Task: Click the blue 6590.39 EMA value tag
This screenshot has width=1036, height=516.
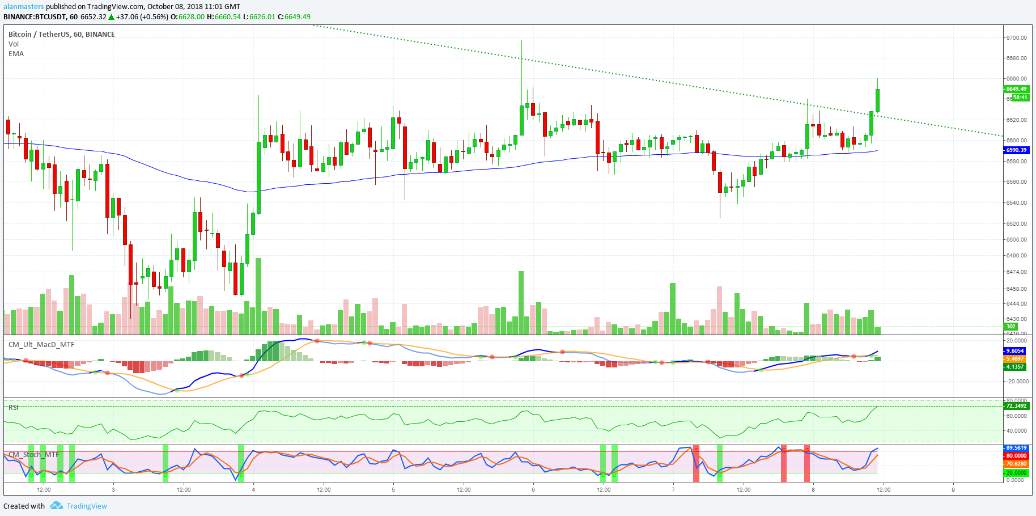Action: click(x=1016, y=150)
